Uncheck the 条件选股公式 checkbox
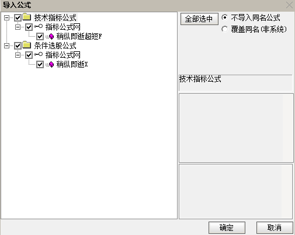Viewport: 295px width, 235px height. point(18,46)
